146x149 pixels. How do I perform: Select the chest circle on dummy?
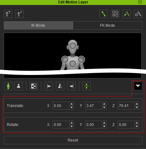[73, 64]
